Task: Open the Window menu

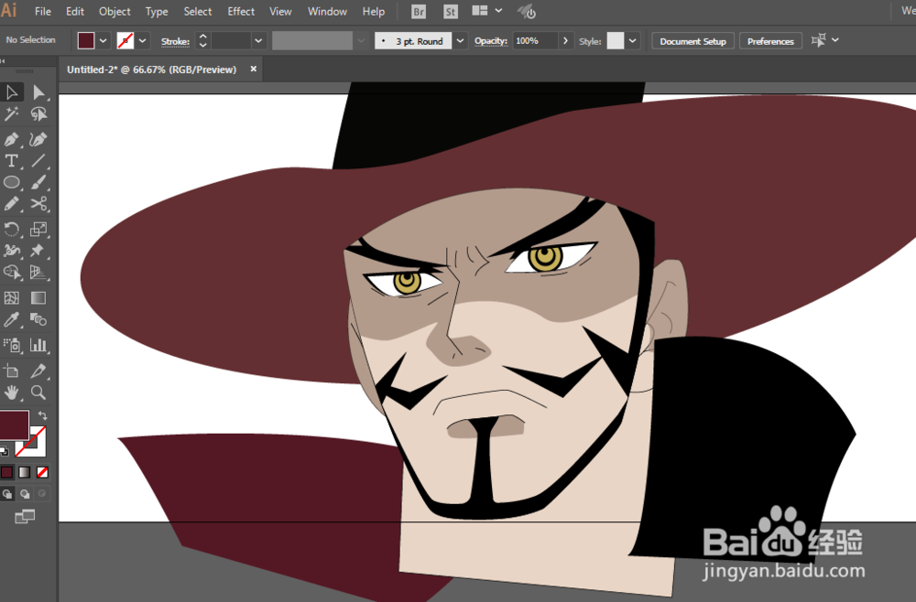Action: pos(327,12)
